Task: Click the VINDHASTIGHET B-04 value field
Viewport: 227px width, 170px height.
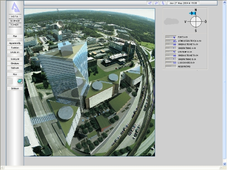Action: tap(171, 55)
